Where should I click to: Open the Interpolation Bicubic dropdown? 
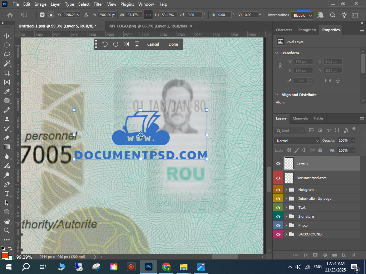pos(303,15)
